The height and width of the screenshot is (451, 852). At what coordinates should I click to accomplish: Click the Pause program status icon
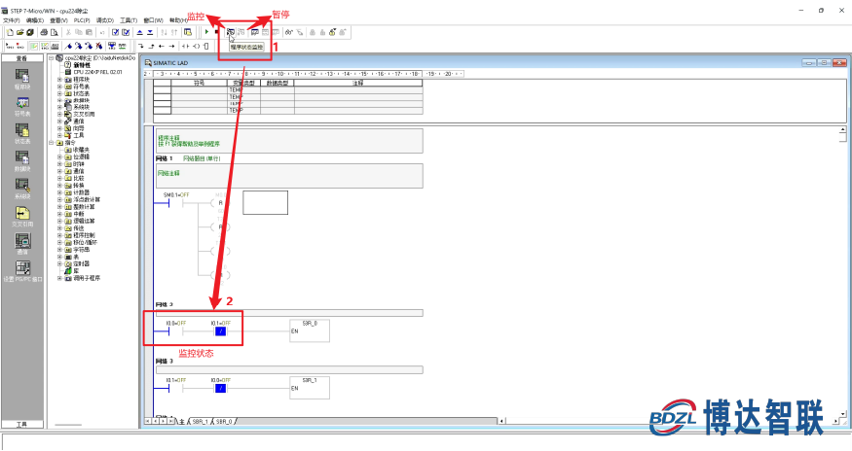pos(241,33)
